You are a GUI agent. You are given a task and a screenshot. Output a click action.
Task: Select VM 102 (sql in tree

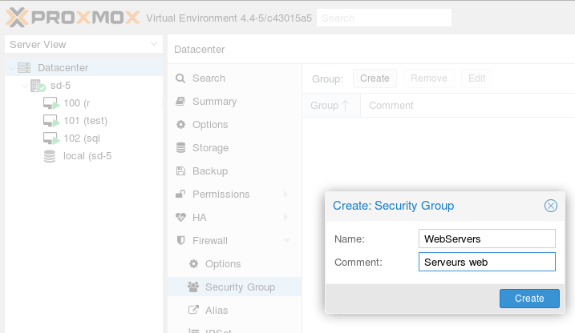point(83,138)
